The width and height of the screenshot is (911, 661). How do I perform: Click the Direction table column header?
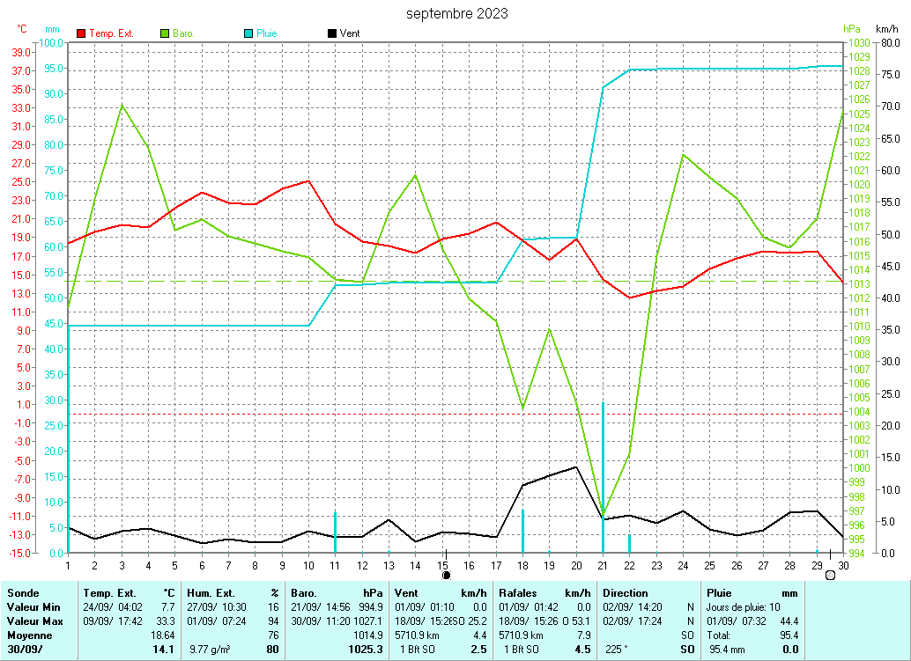626,593
